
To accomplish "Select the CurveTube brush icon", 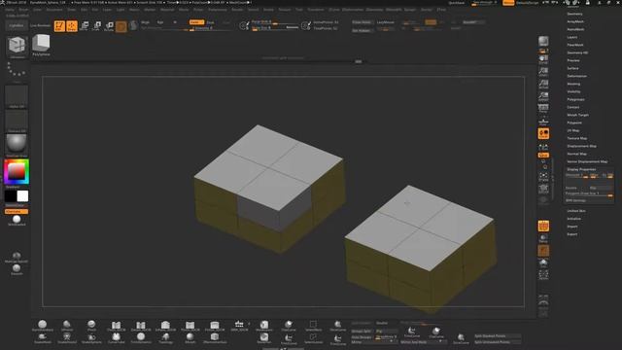I will pos(117,337).
